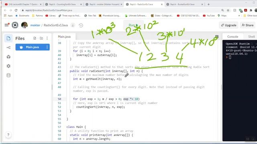Viewport: 257px width, 144px height.
Task: Open the CSE1321502 Fall bookmark
Action: click(x=188, y=16)
